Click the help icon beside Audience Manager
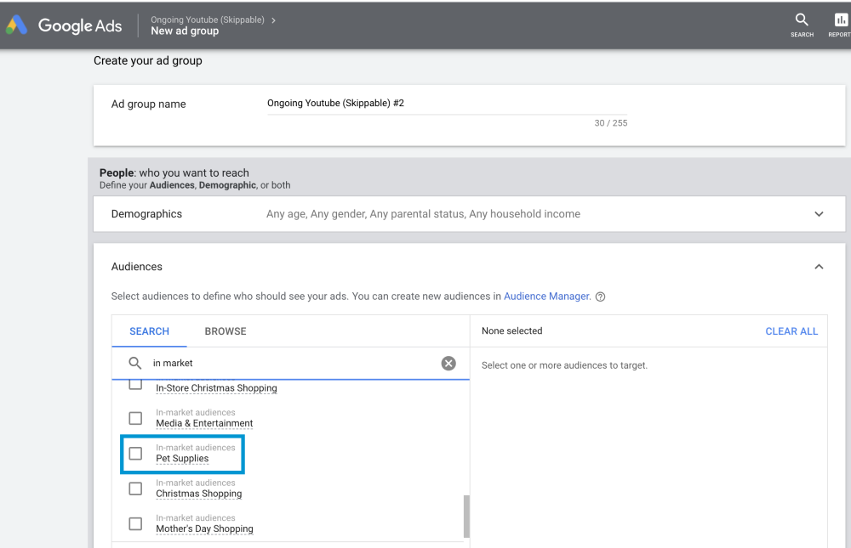 pos(601,297)
